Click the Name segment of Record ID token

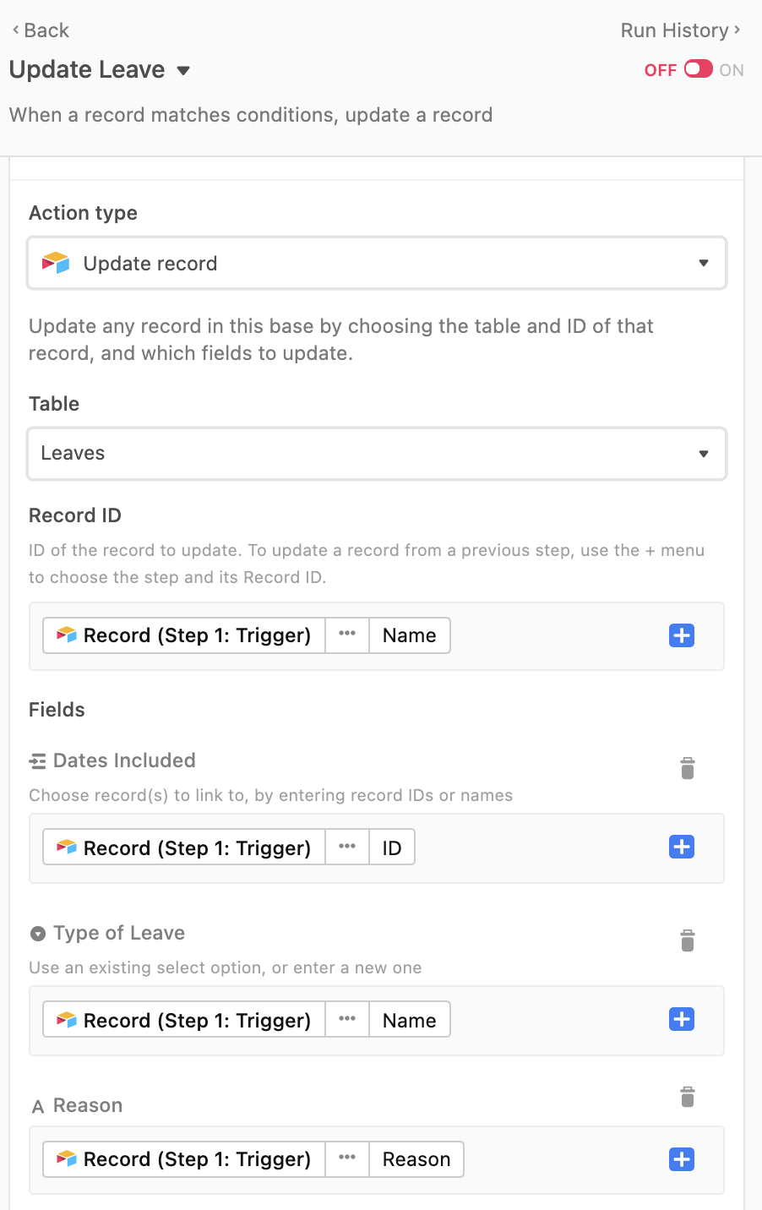pyautogui.click(x=410, y=635)
